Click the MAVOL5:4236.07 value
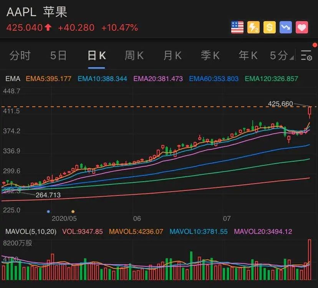 click(x=136, y=232)
